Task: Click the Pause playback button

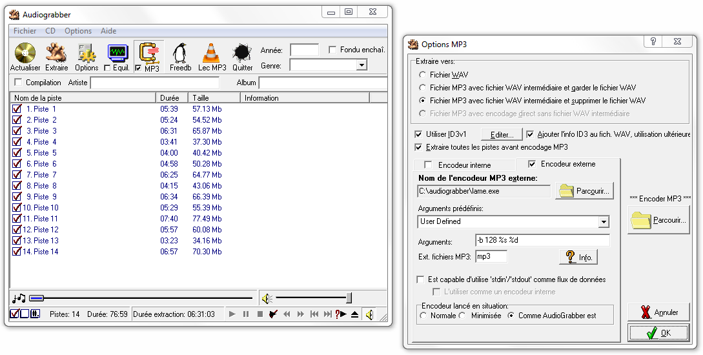Action: 246,314
